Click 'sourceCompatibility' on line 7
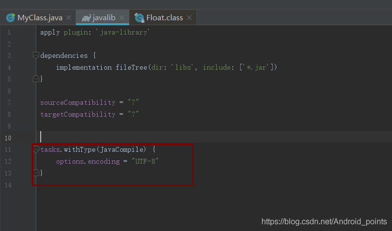Image resolution: width=392 pixels, height=231 pixels. click(78, 103)
